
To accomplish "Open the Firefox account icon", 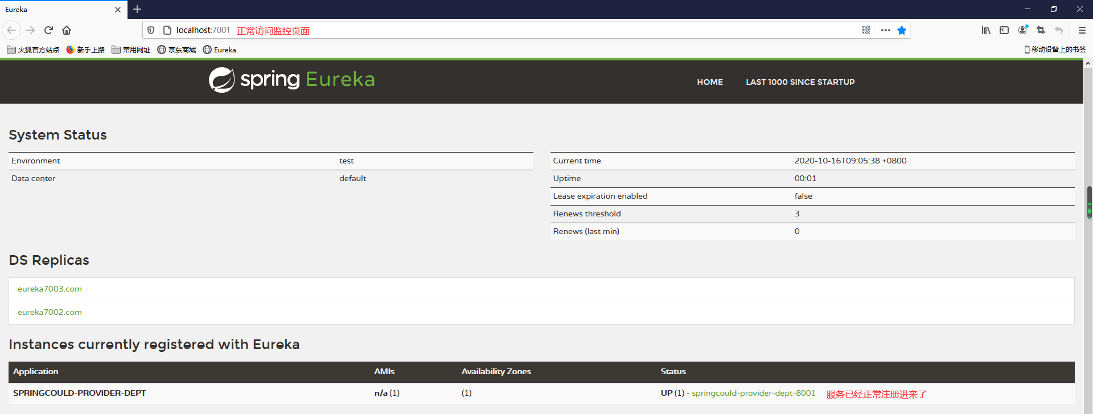I will click(1023, 30).
